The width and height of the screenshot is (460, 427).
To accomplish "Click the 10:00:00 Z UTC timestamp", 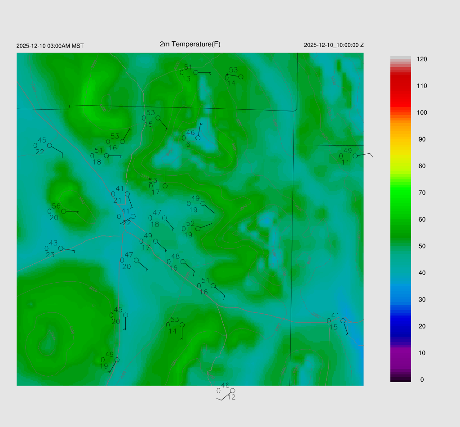I will click(x=334, y=45).
